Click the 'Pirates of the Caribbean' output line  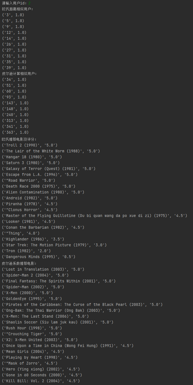[82, 304]
